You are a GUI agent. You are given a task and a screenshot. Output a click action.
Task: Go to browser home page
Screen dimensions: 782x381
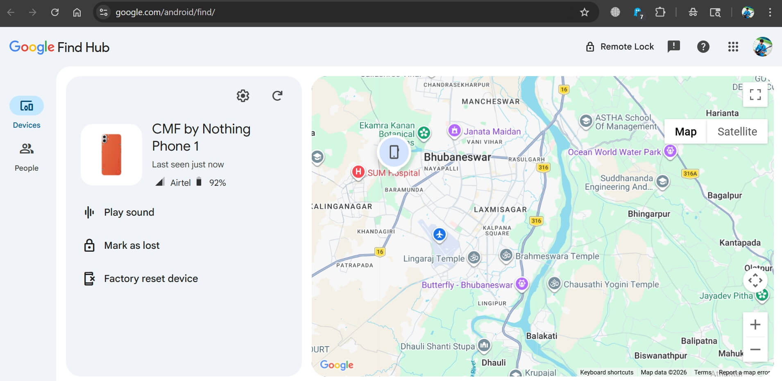[77, 12]
